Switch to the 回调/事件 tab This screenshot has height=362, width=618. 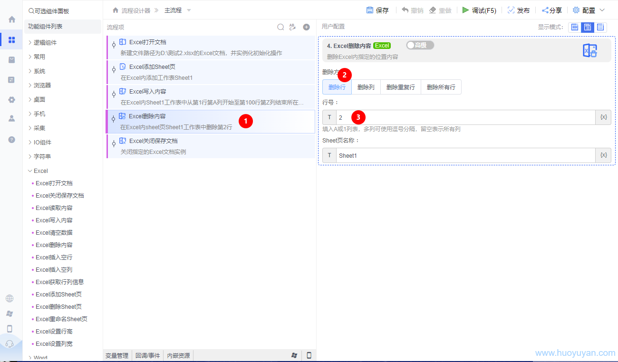(x=147, y=355)
